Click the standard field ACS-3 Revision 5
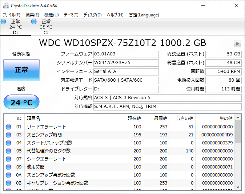245x194 pixels. pos(168,98)
